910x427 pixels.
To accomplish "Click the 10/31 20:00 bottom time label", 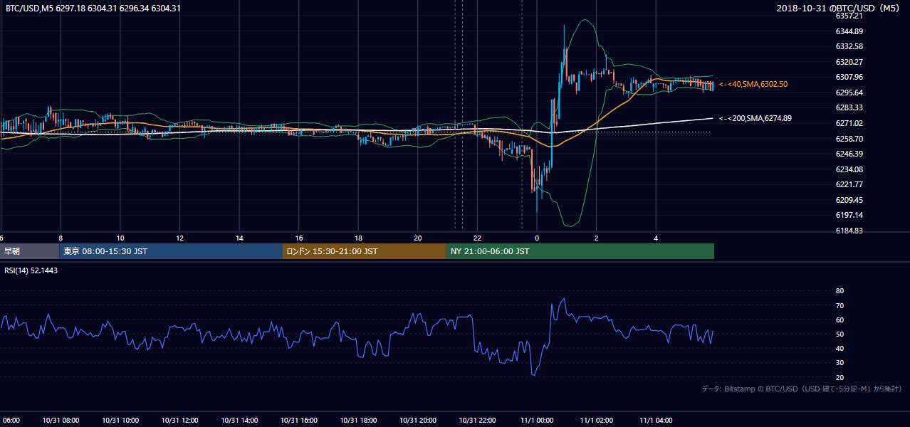I will pyautogui.click(x=418, y=421).
